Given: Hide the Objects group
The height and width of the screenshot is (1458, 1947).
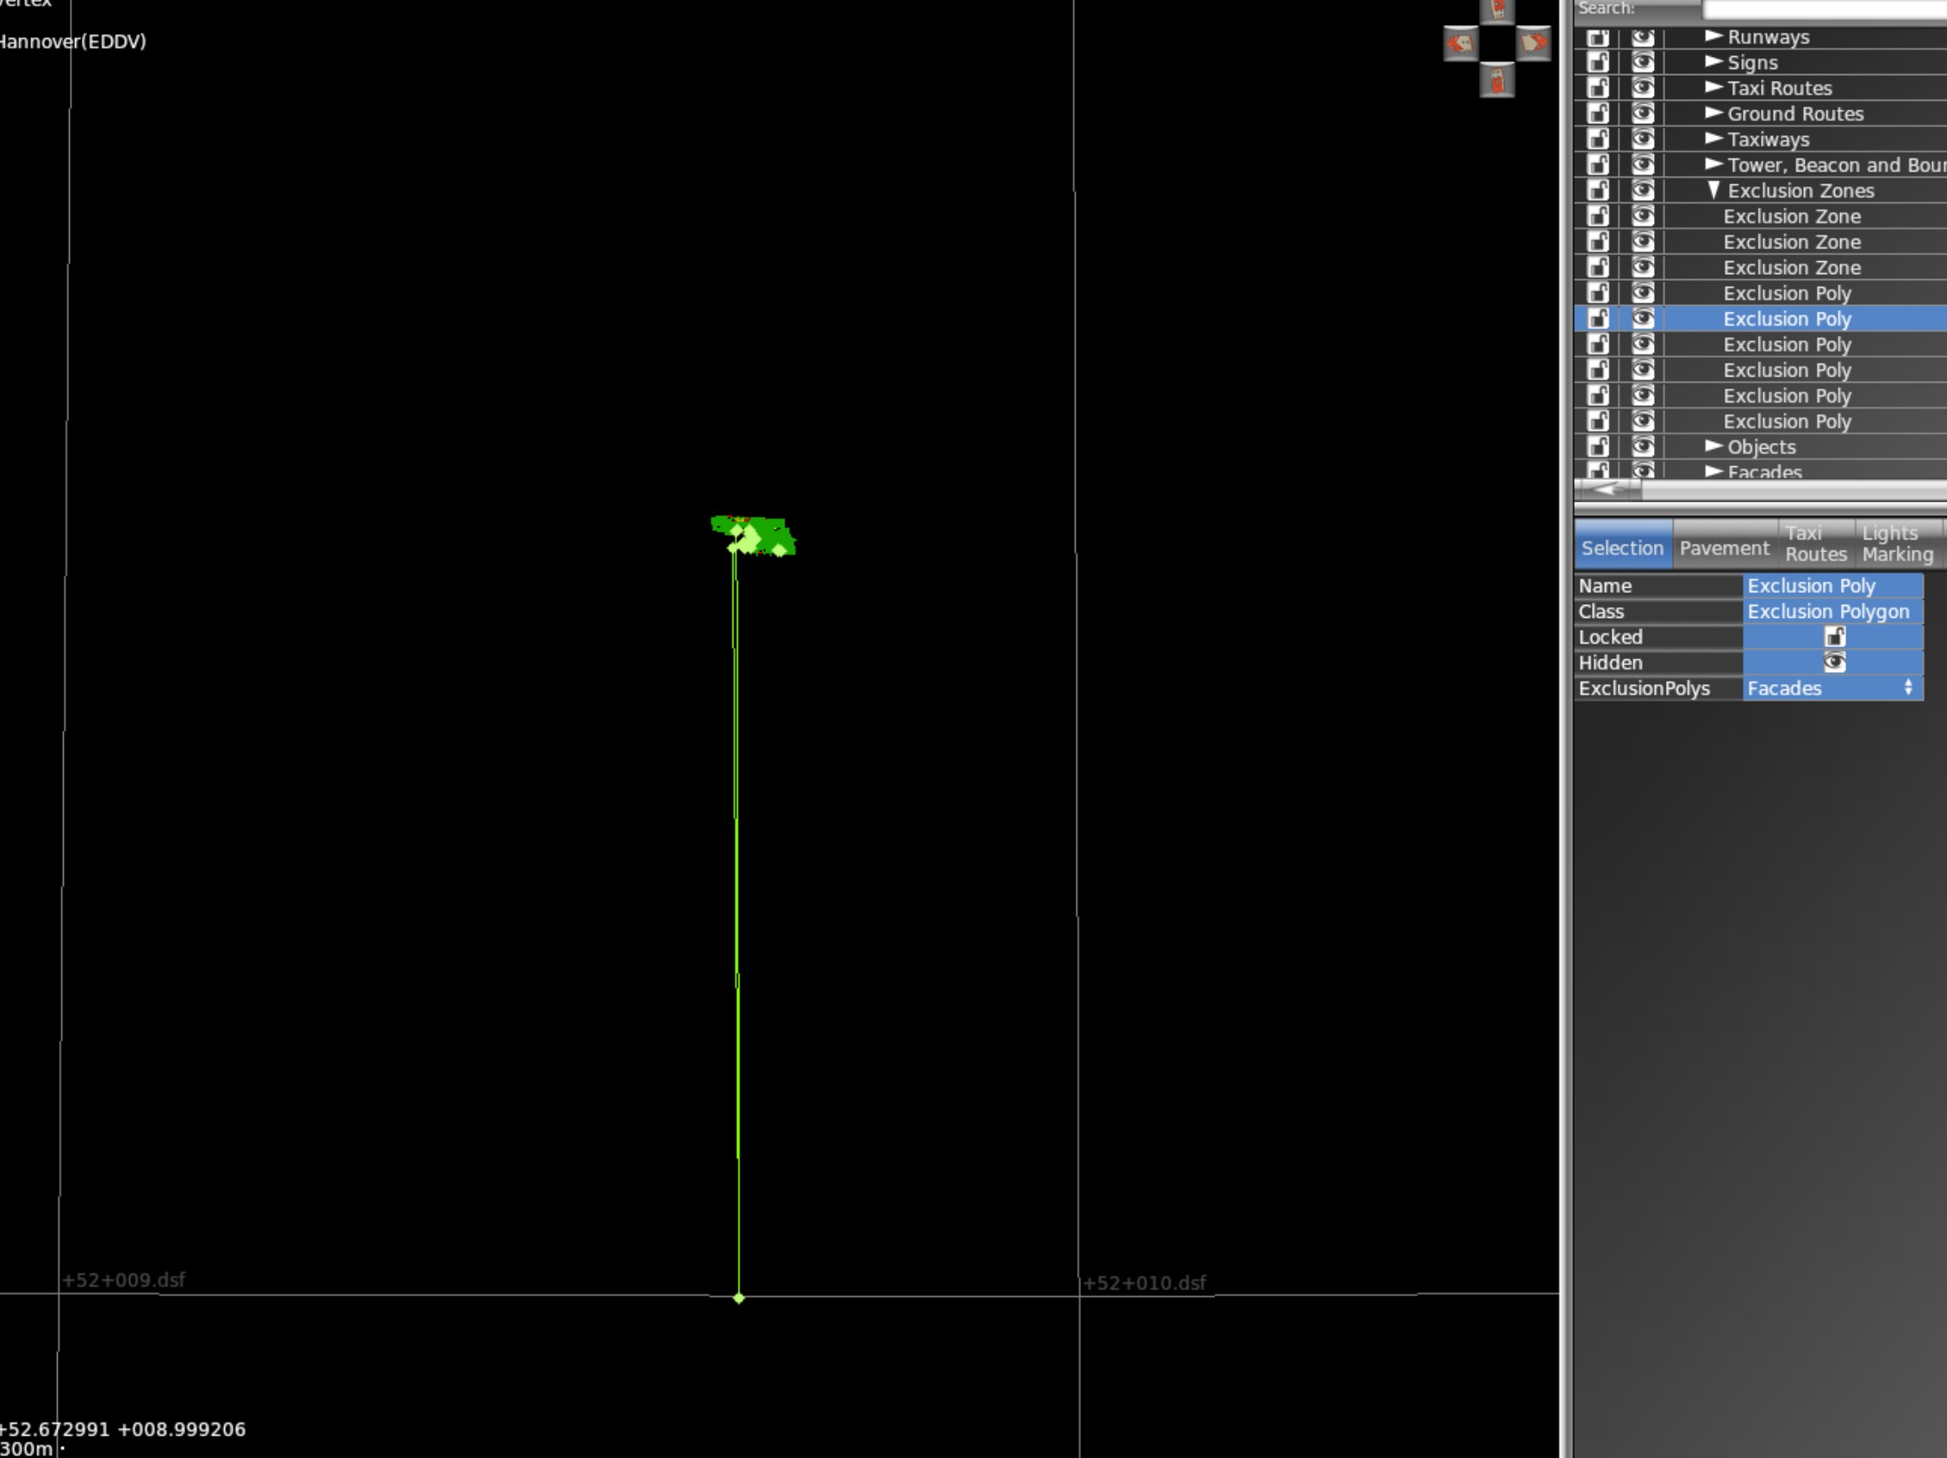Looking at the screenshot, I should pos(1643,446).
